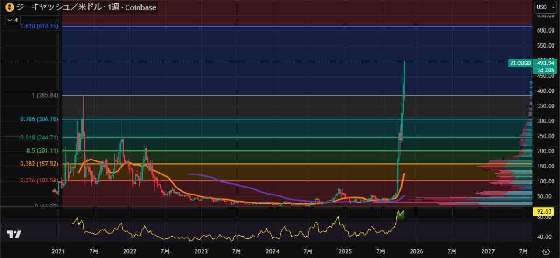This screenshot has height=258, width=560.
Task: Click the 2026 time axis label
Action: click(416, 251)
